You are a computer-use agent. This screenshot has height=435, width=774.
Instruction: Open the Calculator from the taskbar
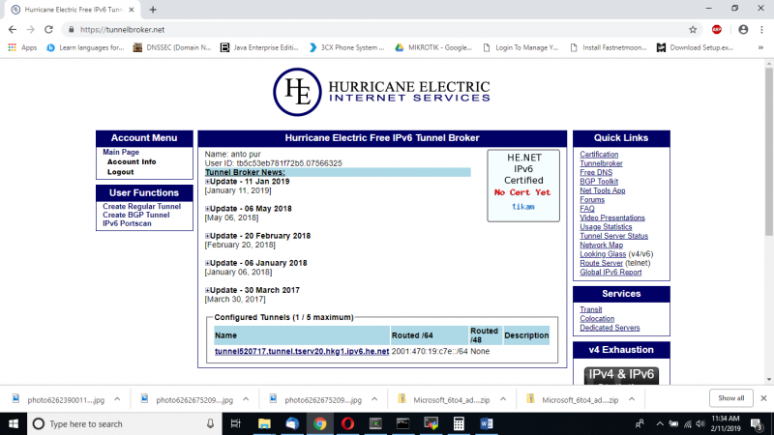[x=459, y=423]
